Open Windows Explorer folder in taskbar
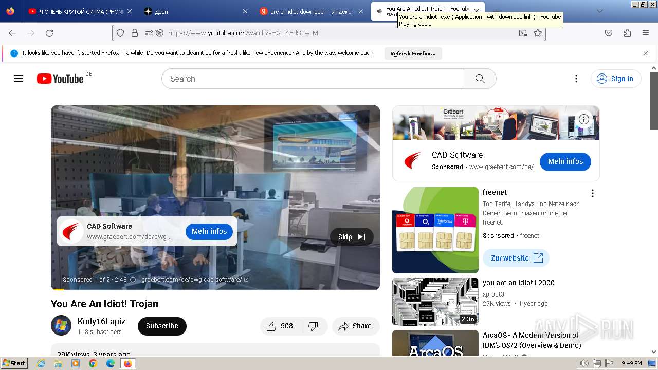Image resolution: width=658 pixels, height=370 pixels. pyautogui.click(x=59, y=363)
